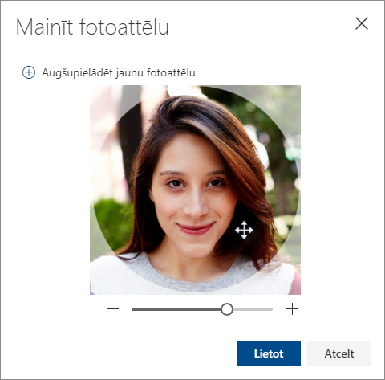Viewport: 385px width, 380px height.
Task: Click the zoom slider handle
Action: [227, 309]
